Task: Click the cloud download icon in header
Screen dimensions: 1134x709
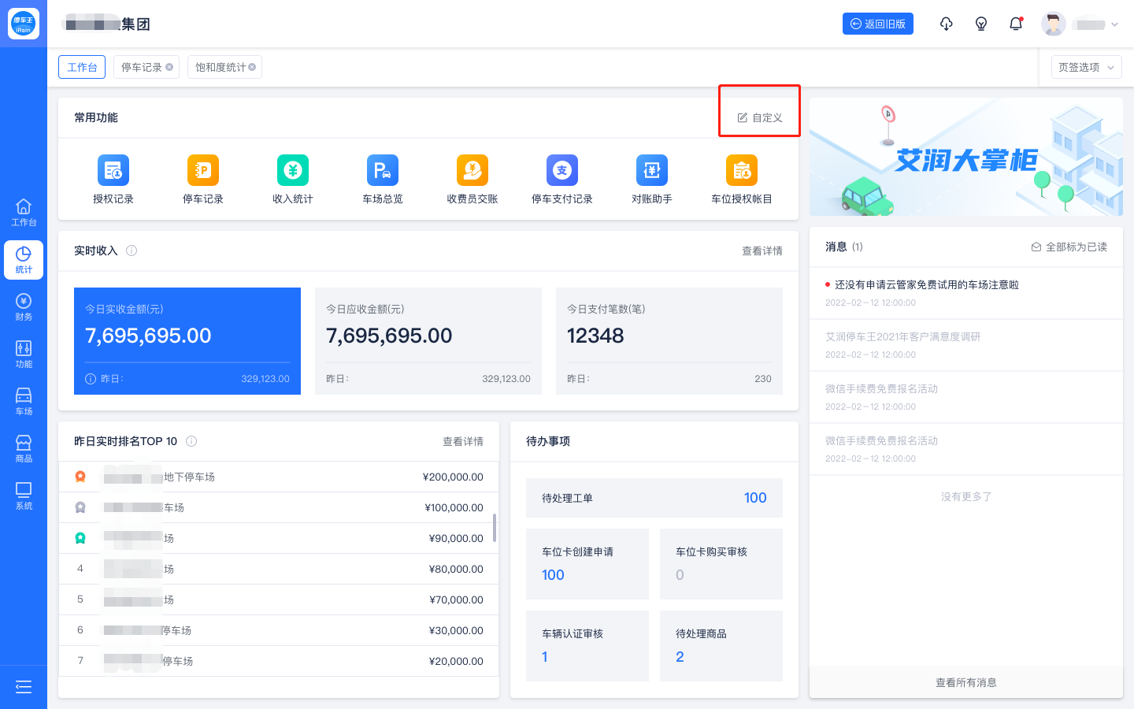Action: click(x=947, y=24)
